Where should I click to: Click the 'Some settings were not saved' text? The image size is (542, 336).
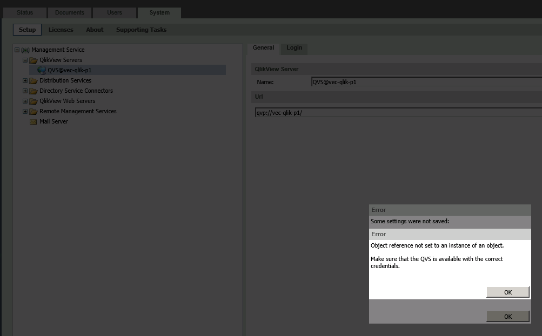coord(410,222)
